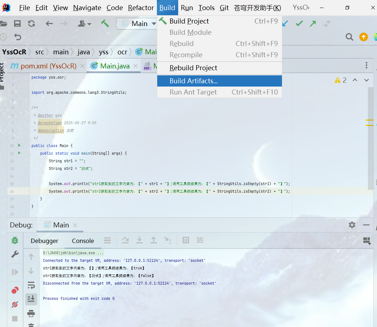The height and width of the screenshot is (327, 377).
Task: Click the warnings count indicator
Action: (340, 80)
